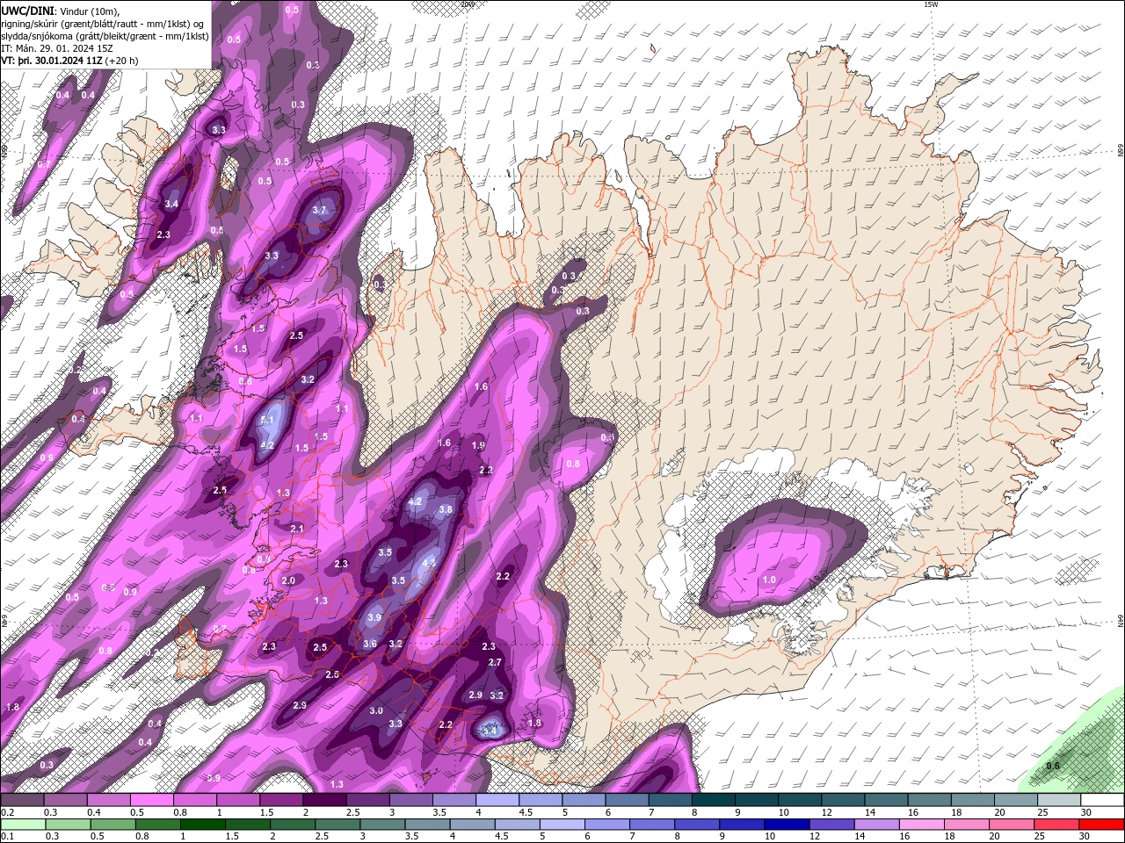Click the 1.0 value over the glacier
This screenshot has width=1125, height=843.
coord(769,580)
